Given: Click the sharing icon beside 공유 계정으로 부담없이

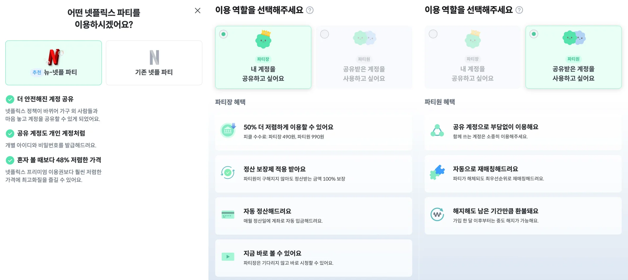Looking at the screenshot, I should tap(437, 130).
